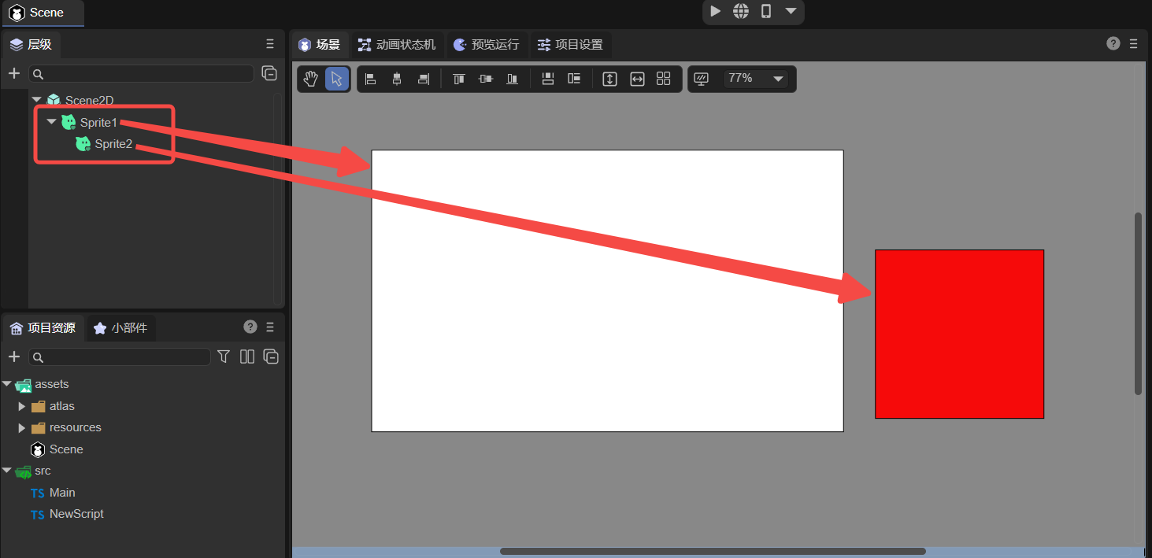Toggle two-column layout in project assets panel
The image size is (1152, 558).
point(247,357)
